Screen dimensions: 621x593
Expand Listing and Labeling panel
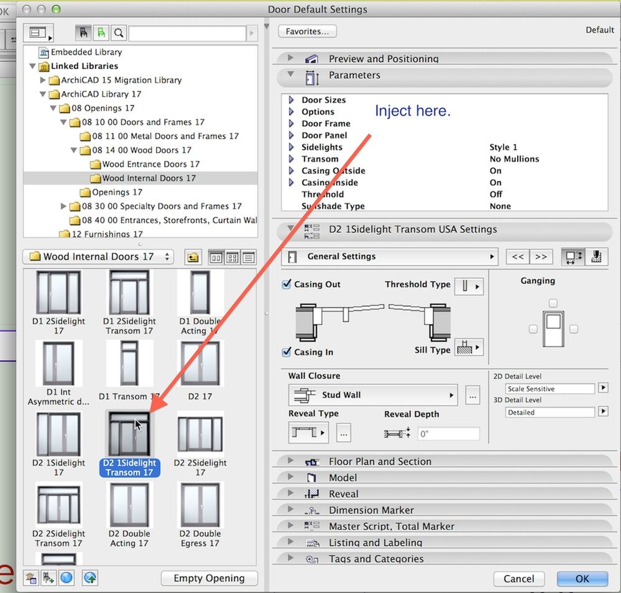click(291, 541)
